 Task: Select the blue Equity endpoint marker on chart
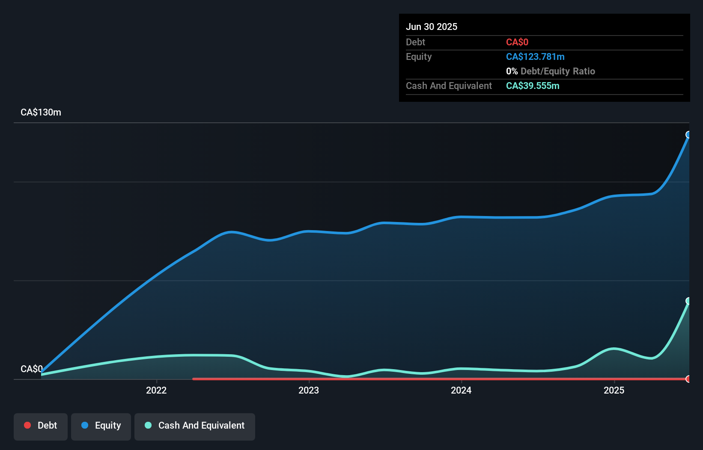(688, 136)
